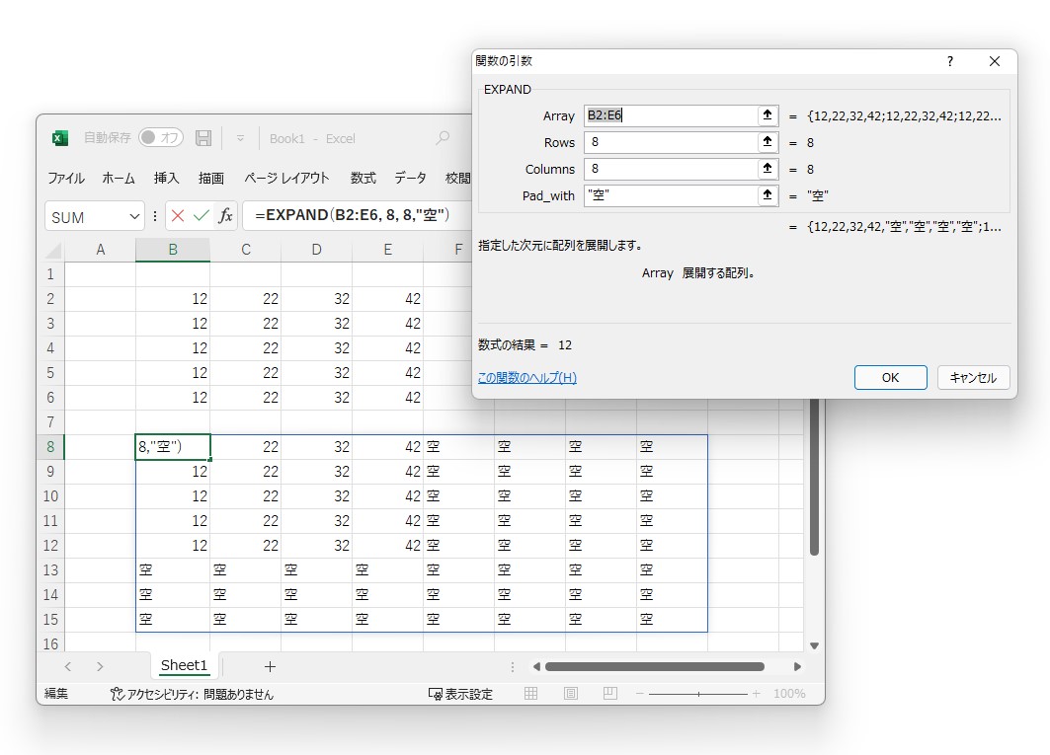Click the Excel app logo icon
This screenshot has height=755, width=1050.
[59, 138]
